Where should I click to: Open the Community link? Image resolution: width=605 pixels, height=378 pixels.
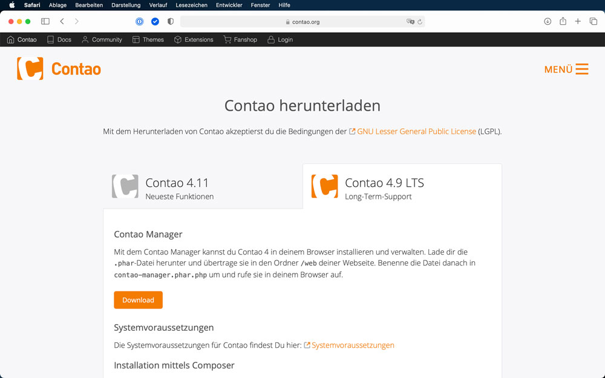tap(102, 40)
